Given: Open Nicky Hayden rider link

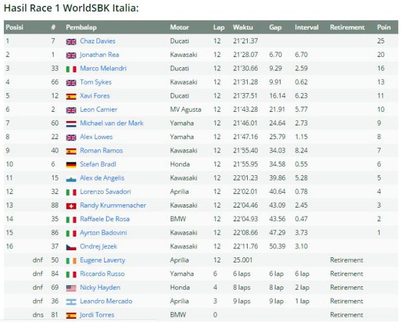Looking at the screenshot, I should point(100,288).
